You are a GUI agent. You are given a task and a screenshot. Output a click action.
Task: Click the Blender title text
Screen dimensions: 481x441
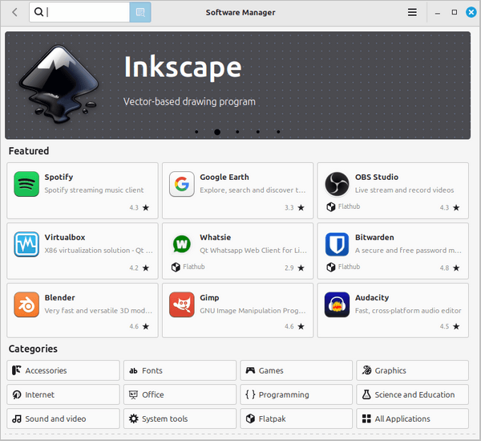60,297
